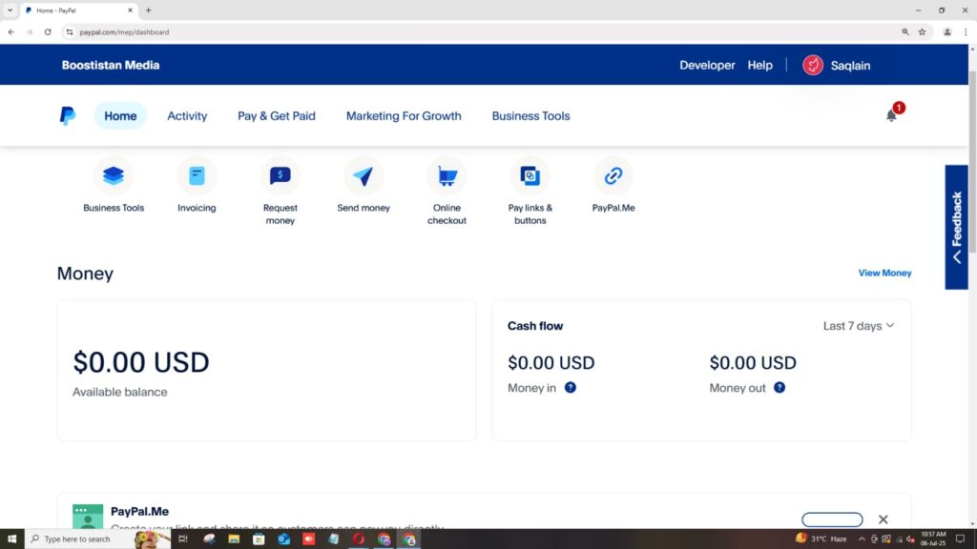Viewport: 977px width, 549px height.
Task: Expand the Feedback side panel
Action: click(x=956, y=227)
